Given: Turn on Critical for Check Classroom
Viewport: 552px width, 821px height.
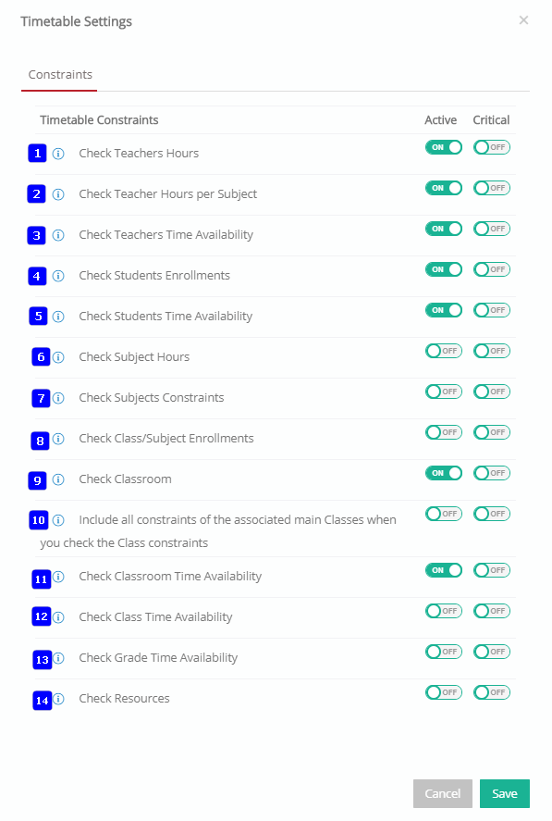Looking at the screenshot, I should coord(492,473).
